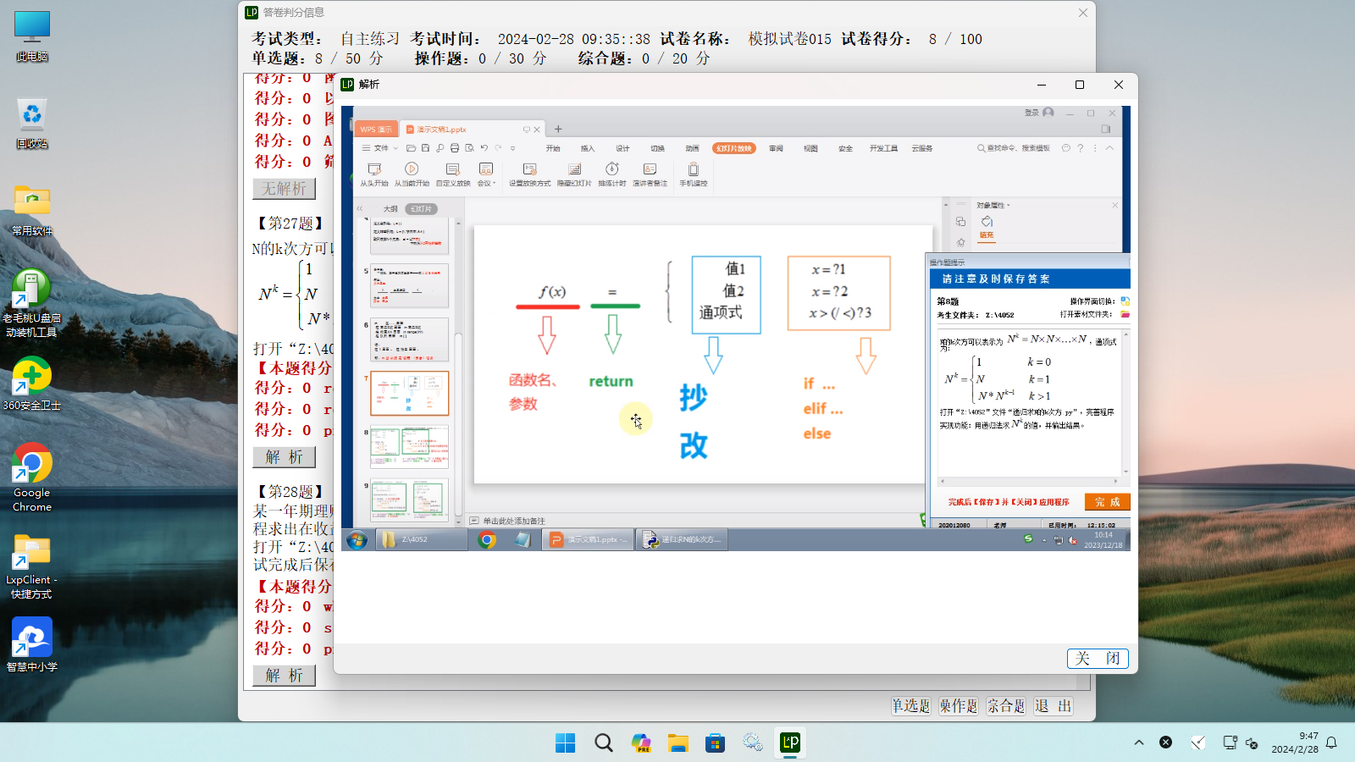
Task: Click the orange 完成 button
Action: pos(1107,502)
